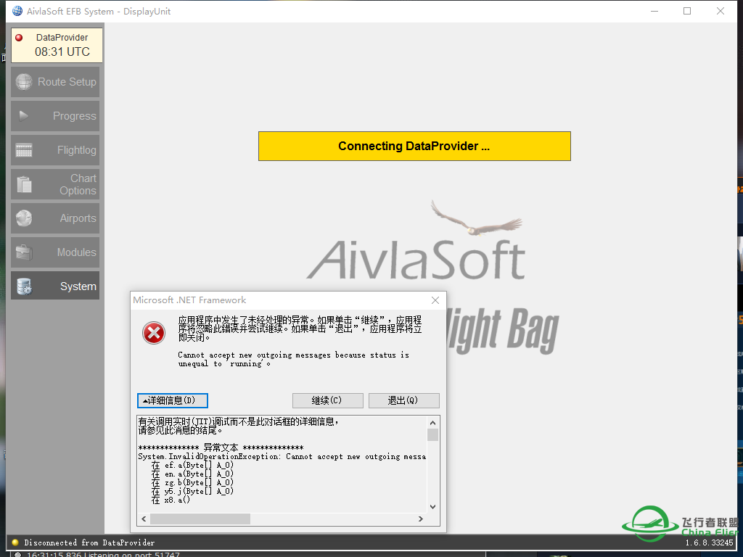Open Flightlog via its keyboard icon
743x557 pixels.
coord(24,150)
